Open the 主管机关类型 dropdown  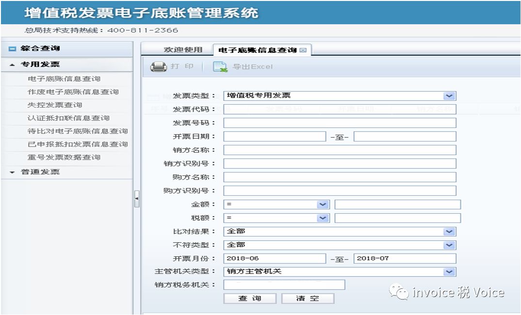click(449, 272)
